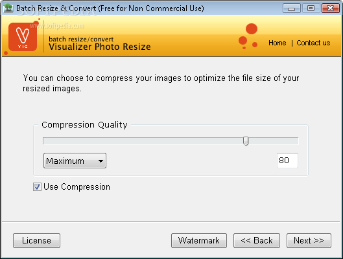Viewport: 343px width, 259px height.
Task: Open the Watermark settings button
Action: pos(199,240)
